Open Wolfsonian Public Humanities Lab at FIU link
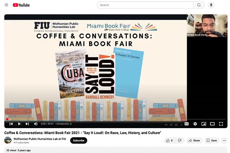 (40, 139)
